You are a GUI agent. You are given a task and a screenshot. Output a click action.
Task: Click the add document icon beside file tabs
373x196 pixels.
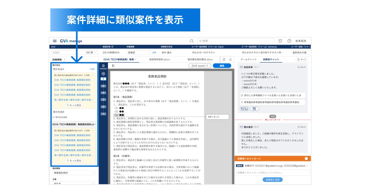(x=224, y=59)
